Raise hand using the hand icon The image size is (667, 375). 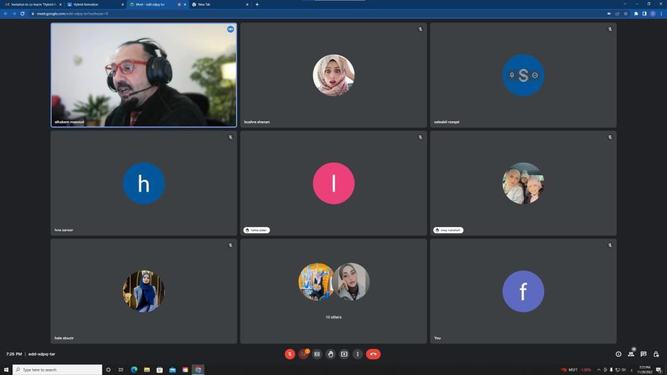pos(331,354)
